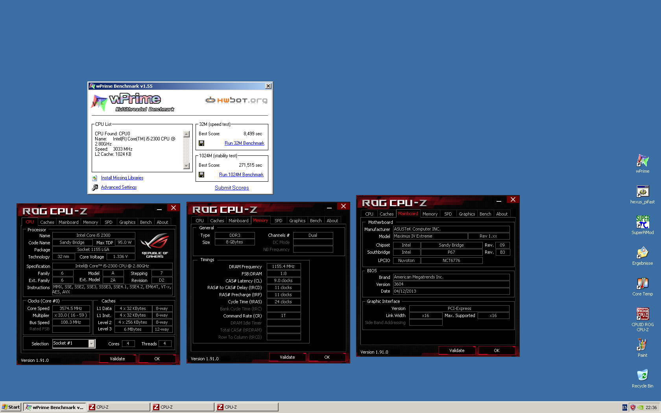Close the CPU-Z Mainboard window
Viewport: 661px width, 413px height.
coord(513,200)
